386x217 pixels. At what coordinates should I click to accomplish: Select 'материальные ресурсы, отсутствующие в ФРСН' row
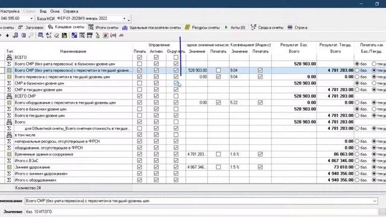pyautogui.click(x=57, y=141)
